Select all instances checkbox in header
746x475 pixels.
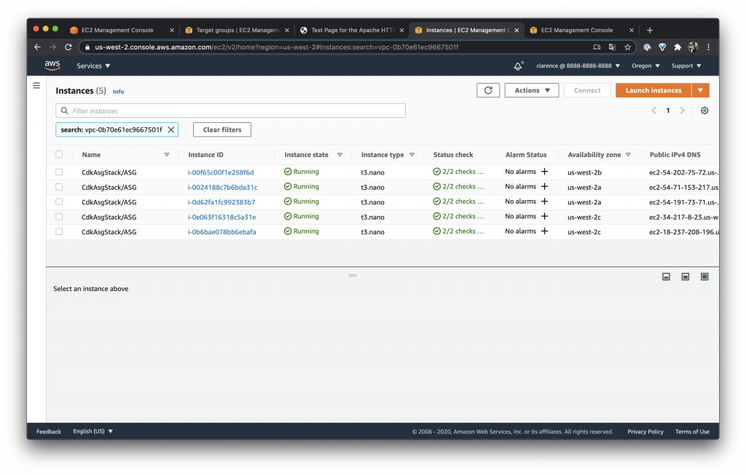click(x=59, y=154)
